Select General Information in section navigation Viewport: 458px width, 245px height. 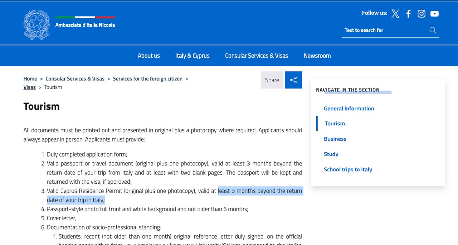click(349, 109)
